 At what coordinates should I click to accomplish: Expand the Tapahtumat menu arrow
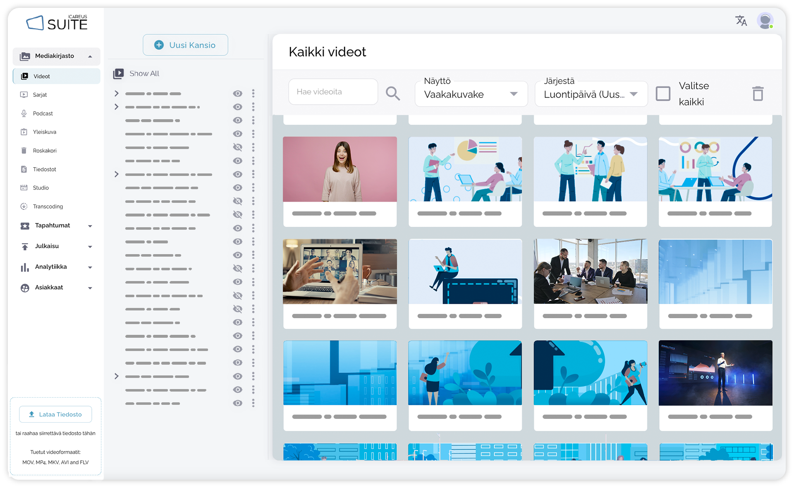[90, 226]
